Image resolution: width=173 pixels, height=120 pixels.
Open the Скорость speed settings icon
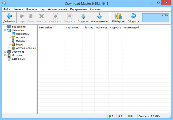83,16
